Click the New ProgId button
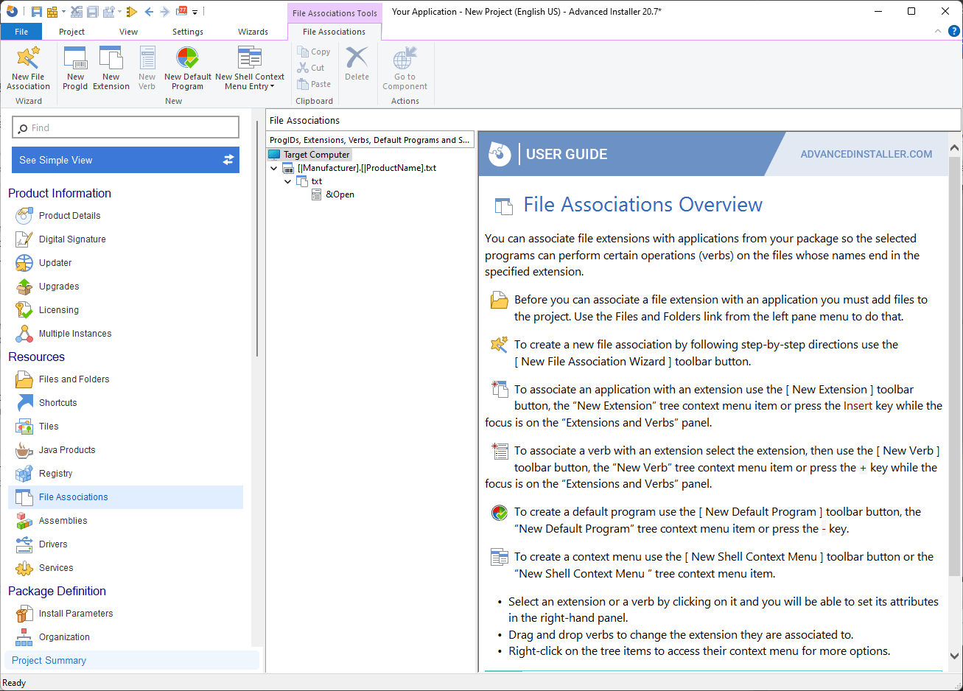This screenshot has height=691, width=963. pyautogui.click(x=75, y=68)
